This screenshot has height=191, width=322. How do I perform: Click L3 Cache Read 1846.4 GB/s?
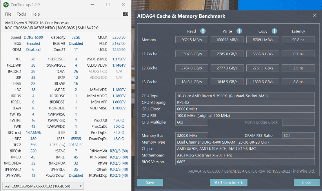[192, 82]
